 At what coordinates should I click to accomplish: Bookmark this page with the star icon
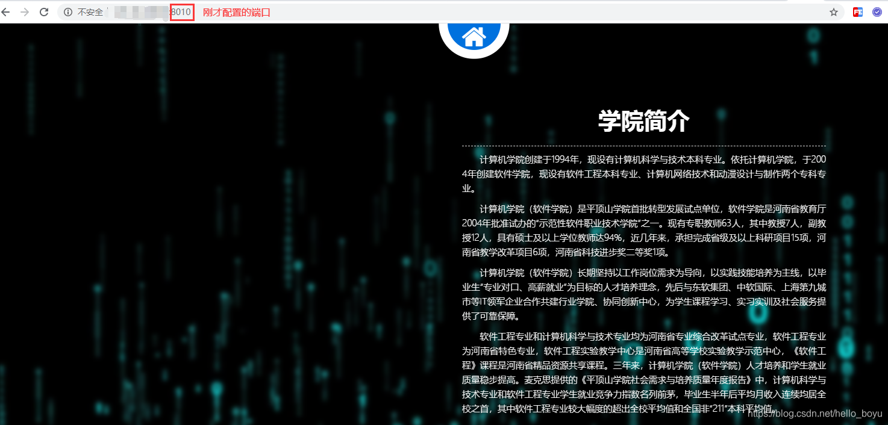(x=834, y=12)
